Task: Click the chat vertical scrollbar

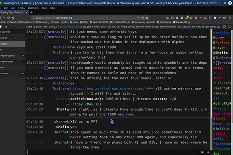Action: [211, 90]
